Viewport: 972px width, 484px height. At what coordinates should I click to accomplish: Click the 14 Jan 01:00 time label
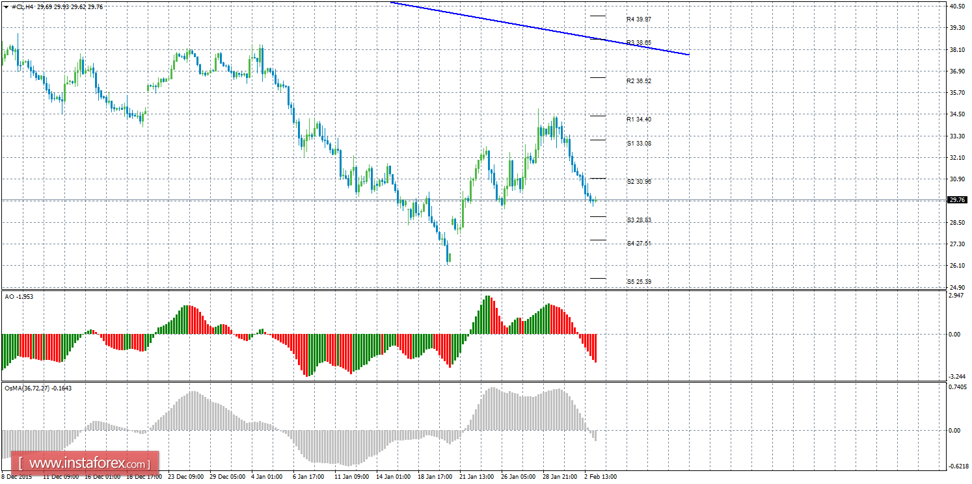pyautogui.click(x=395, y=476)
